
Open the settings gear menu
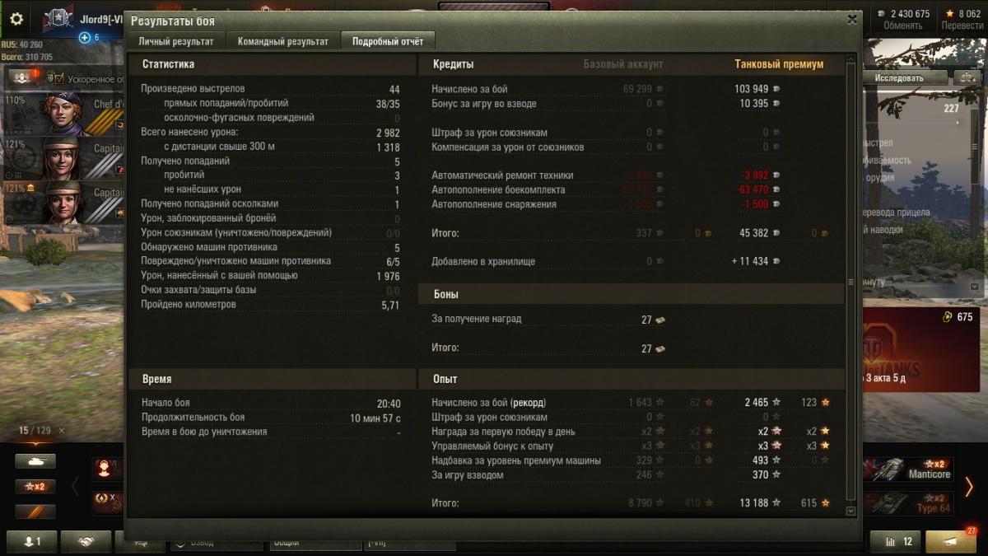pos(16,19)
